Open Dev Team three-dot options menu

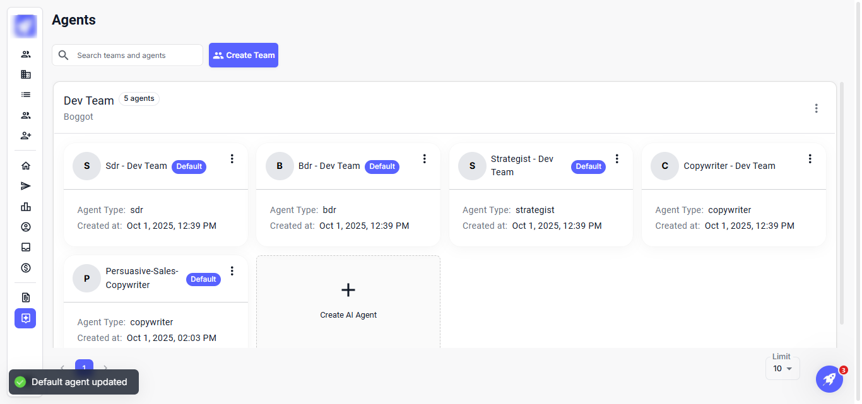[x=816, y=108]
